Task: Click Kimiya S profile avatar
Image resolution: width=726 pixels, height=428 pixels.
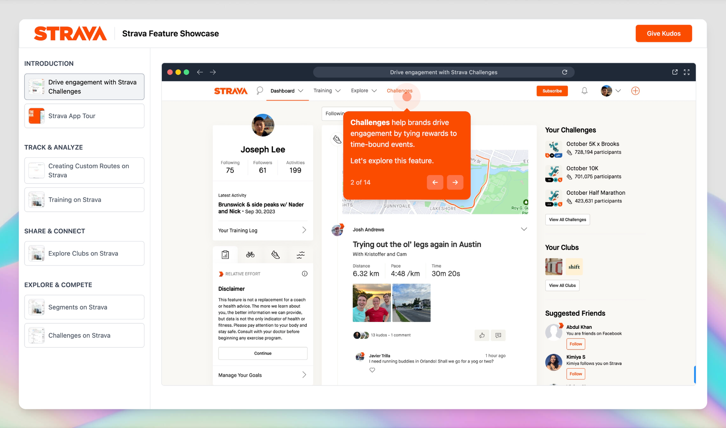Action: [554, 362]
